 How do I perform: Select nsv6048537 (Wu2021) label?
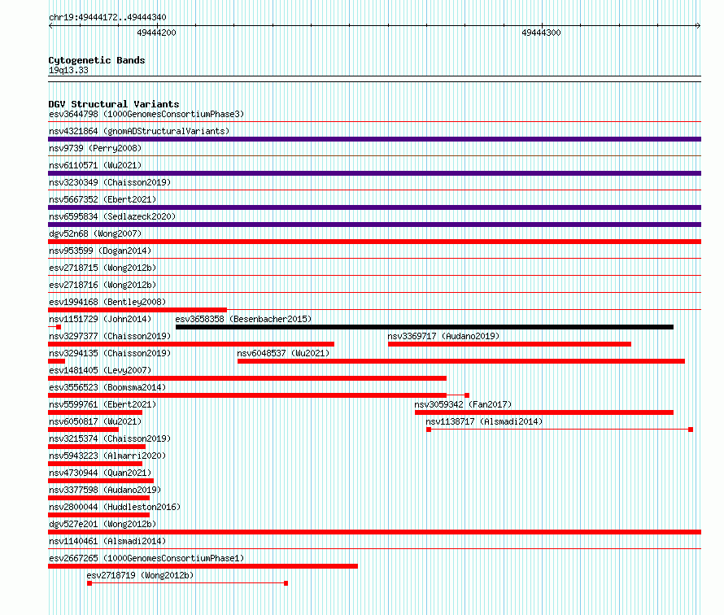coord(284,353)
